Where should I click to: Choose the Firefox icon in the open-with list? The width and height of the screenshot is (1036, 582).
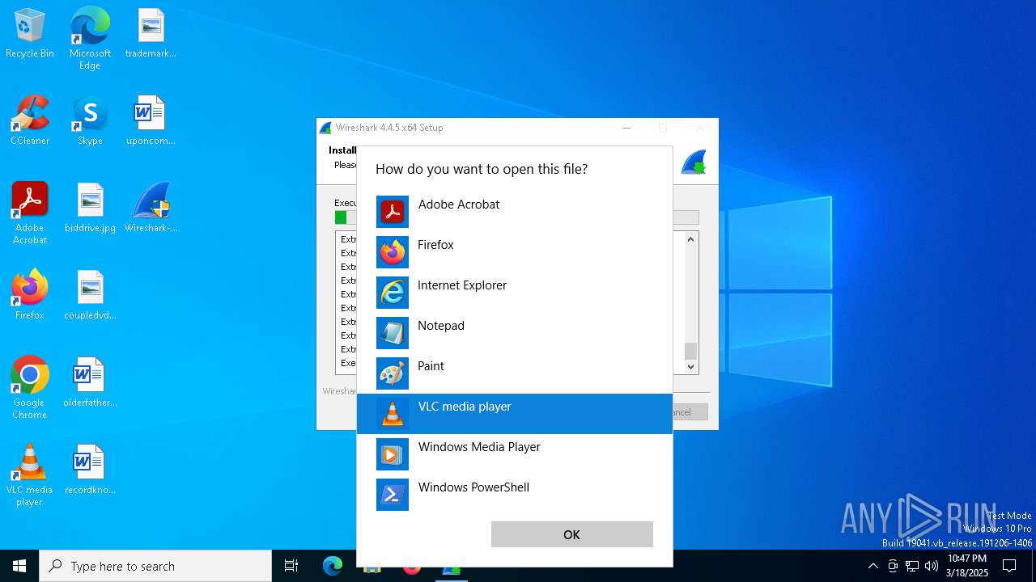click(393, 252)
